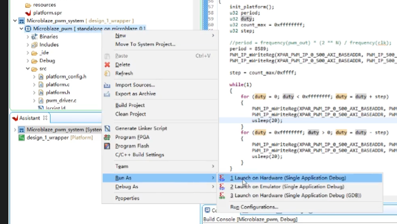Click the GDB launch icon
This screenshot has width=397, height=224.
click(222, 195)
